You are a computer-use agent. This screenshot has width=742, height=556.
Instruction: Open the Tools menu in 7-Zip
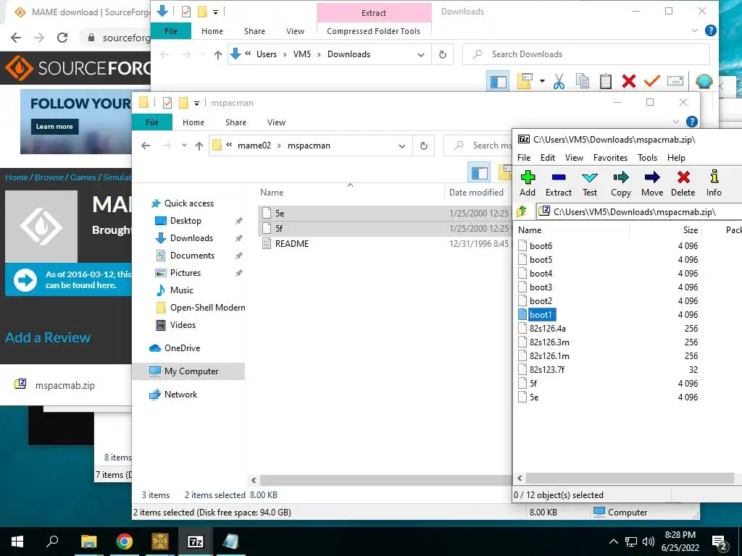(x=647, y=157)
